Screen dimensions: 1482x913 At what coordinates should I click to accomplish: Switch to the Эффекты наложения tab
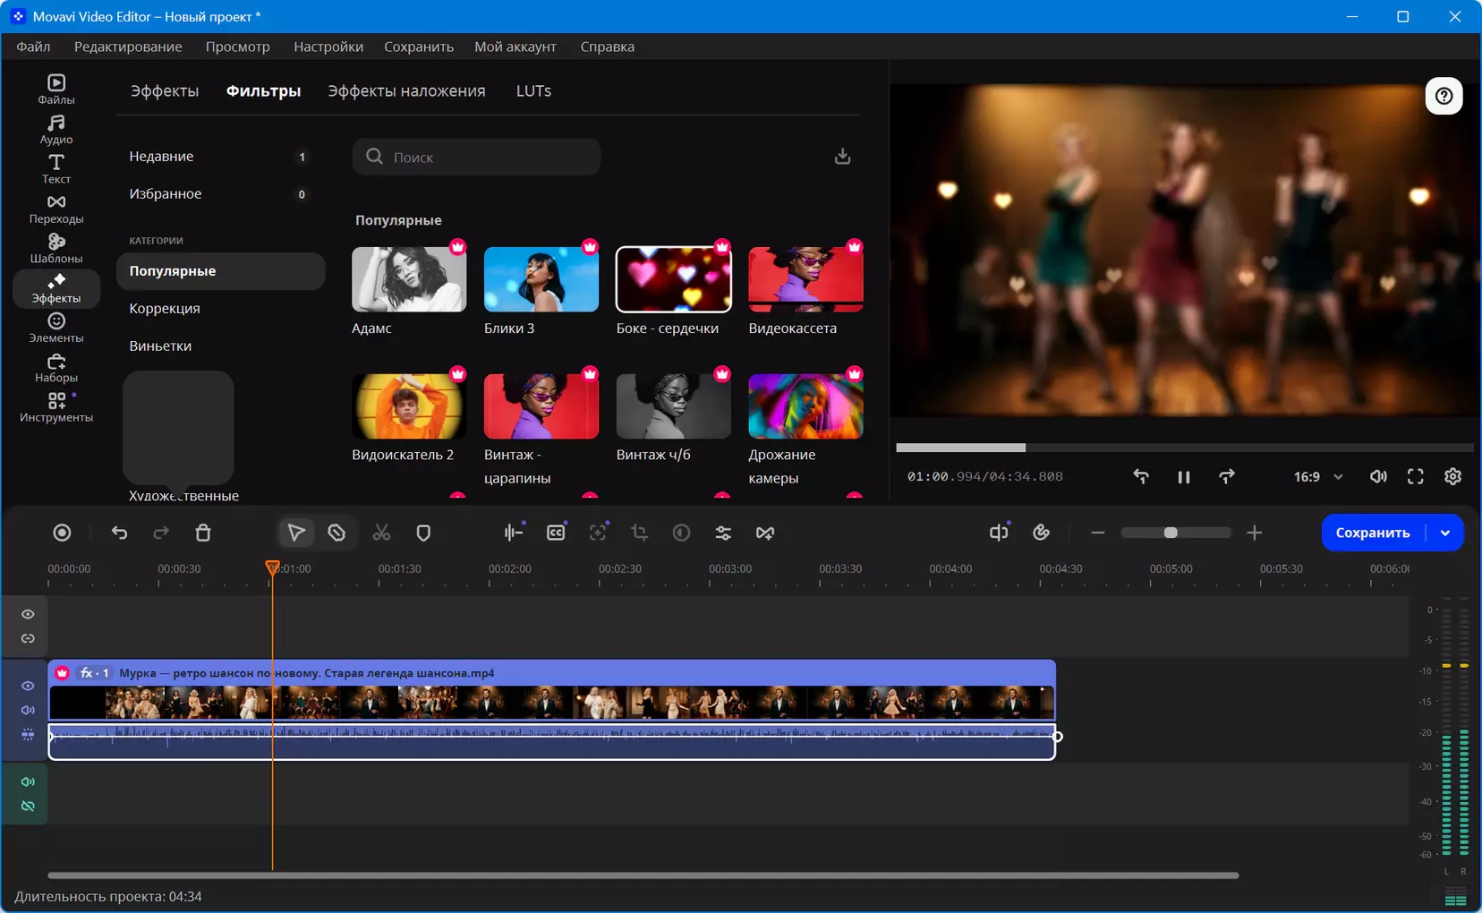(406, 90)
